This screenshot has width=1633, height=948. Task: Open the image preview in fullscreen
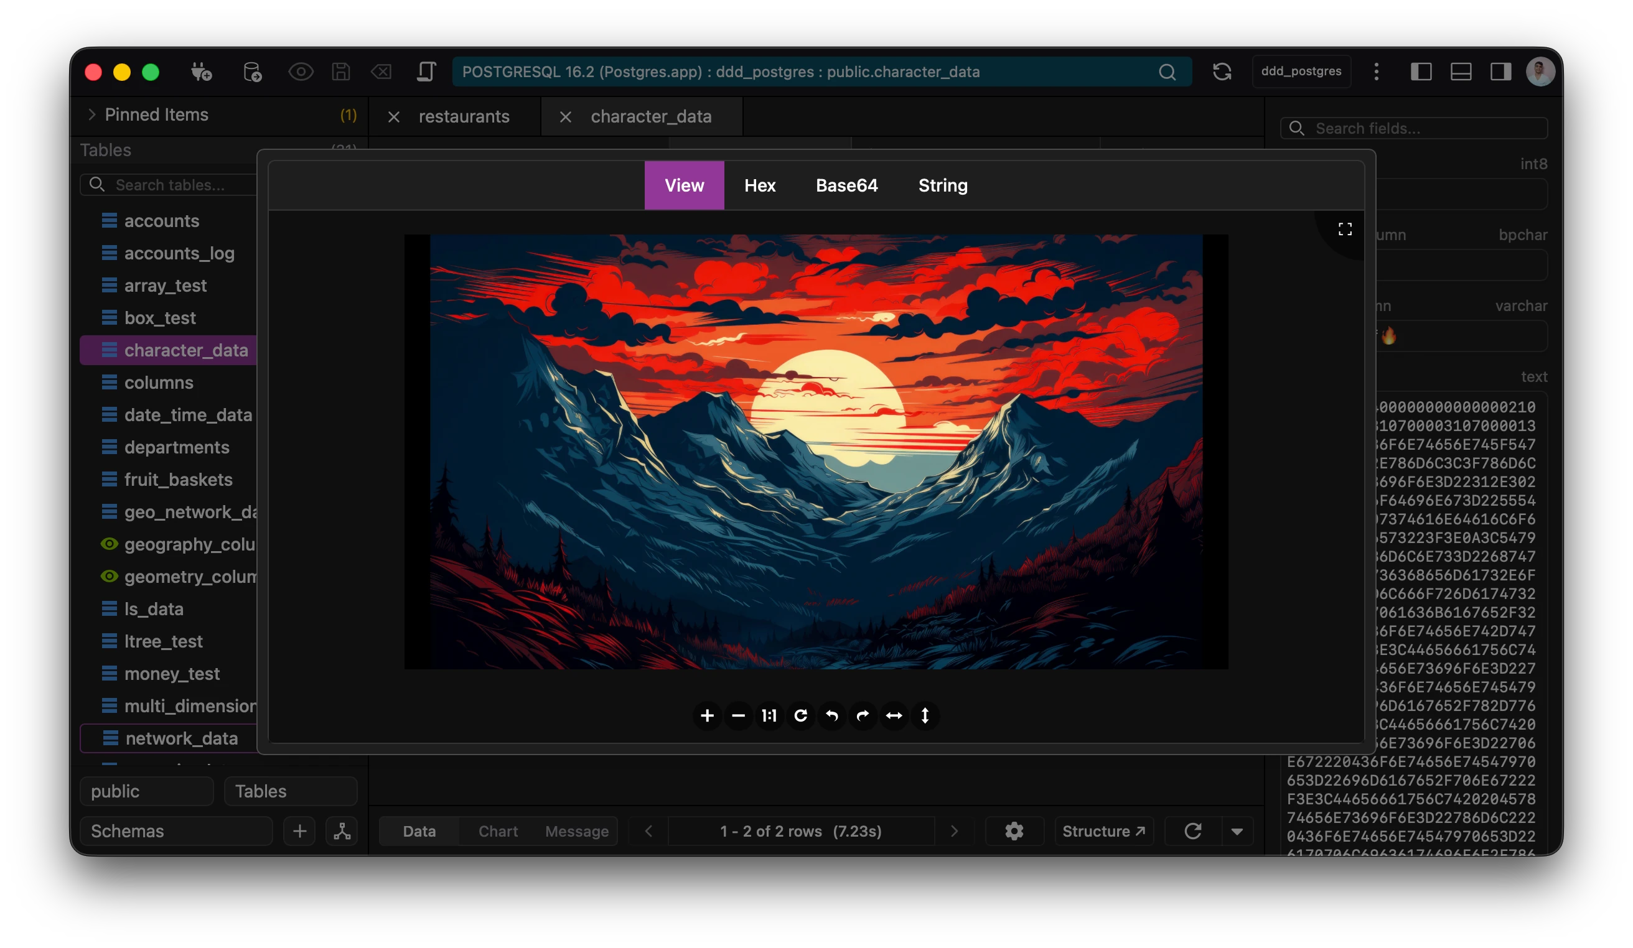1345,228
